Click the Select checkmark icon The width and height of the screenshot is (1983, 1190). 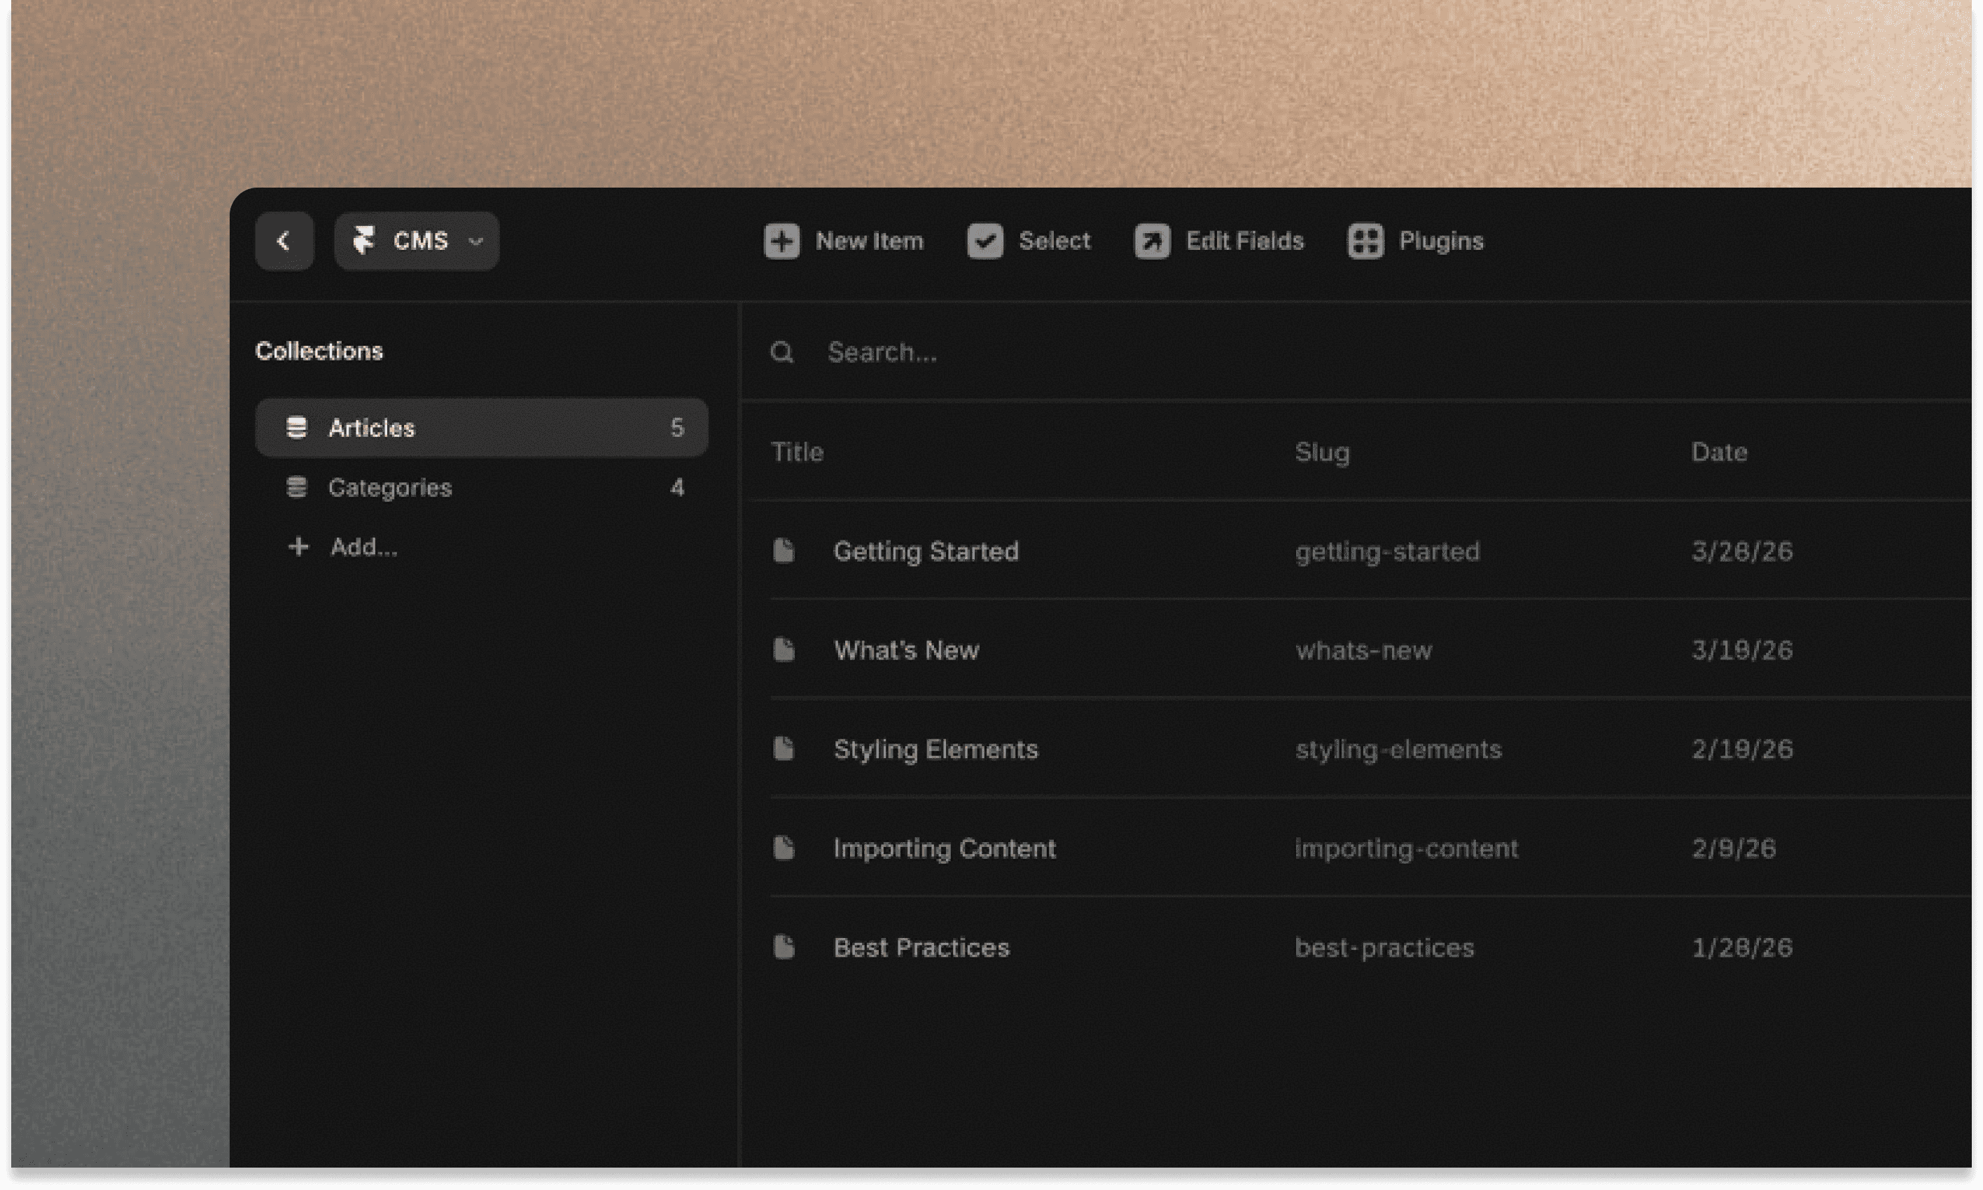[984, 241]
